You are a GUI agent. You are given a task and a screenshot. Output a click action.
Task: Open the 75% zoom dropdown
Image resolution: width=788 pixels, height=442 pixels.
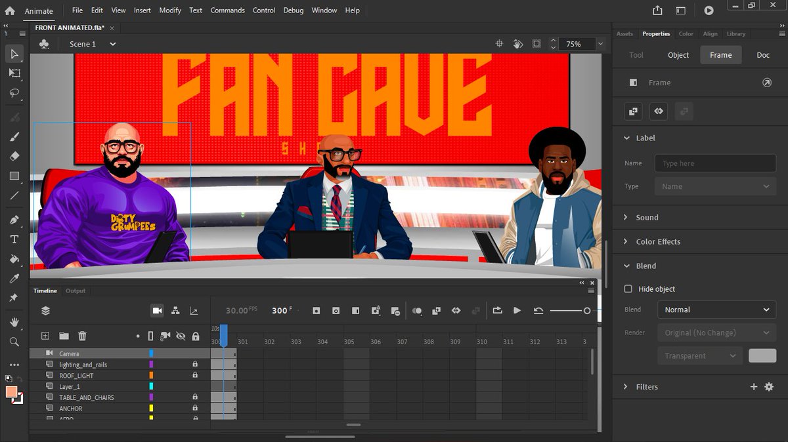(600, 44)
